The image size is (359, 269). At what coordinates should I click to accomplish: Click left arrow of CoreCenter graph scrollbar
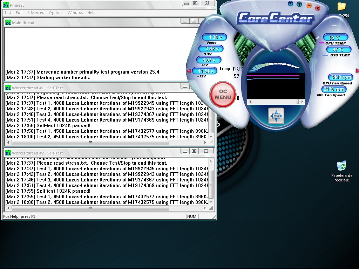250,102
